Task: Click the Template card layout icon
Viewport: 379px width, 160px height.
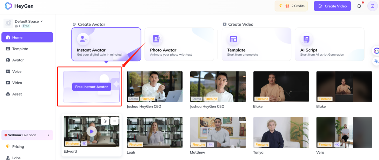Action: click(233, 39)
